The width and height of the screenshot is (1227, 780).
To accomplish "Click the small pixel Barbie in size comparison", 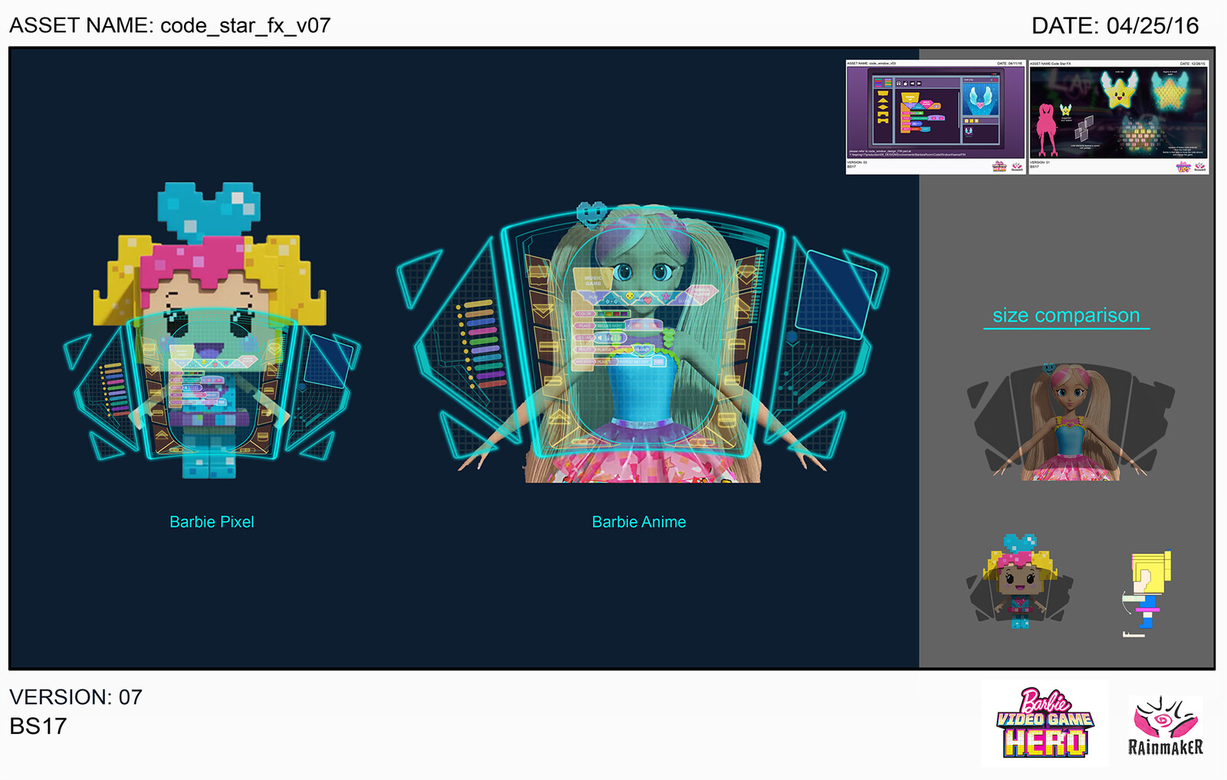I will tap(1020, 581).
